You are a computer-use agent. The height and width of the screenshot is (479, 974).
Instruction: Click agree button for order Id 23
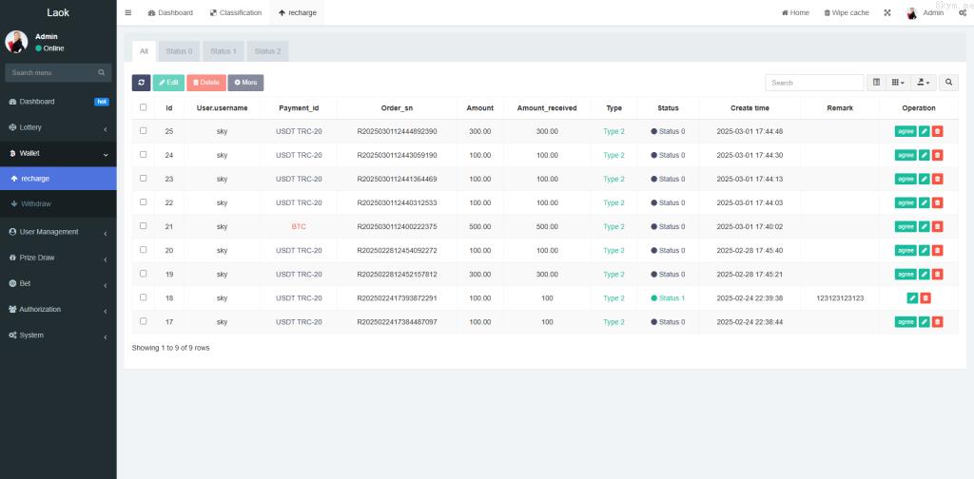[906, 180]
